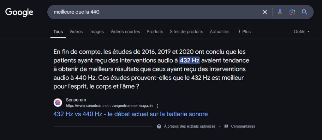Open three-dot options beside Sonodrum URL
The image size is (322, 140).
158,106
